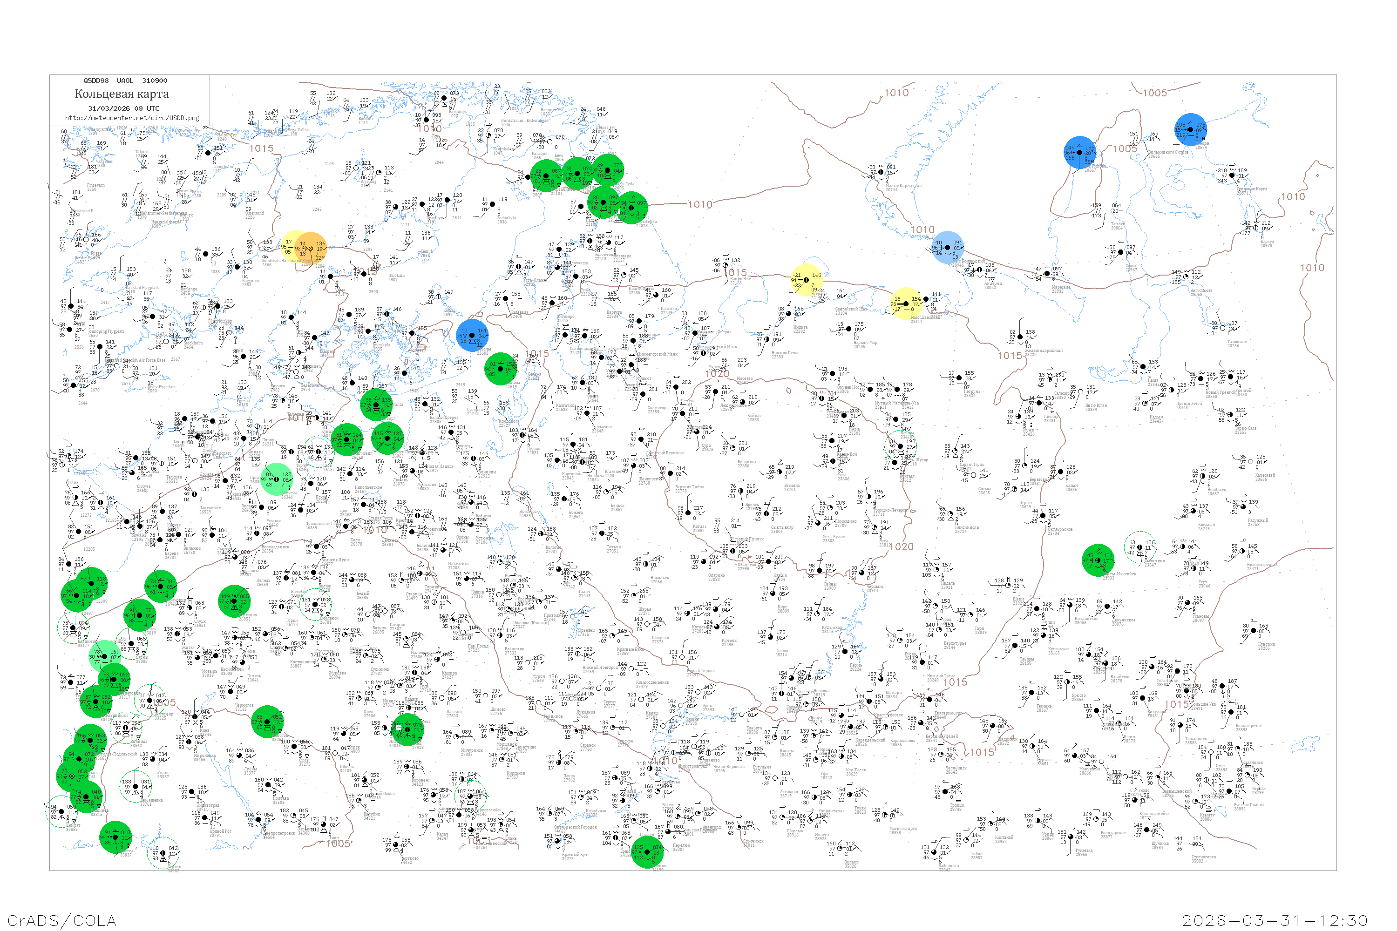Click the Тазовское 23256 station marker
The height and width of the screenshot is (931, 1397).
coord(1222,328)
